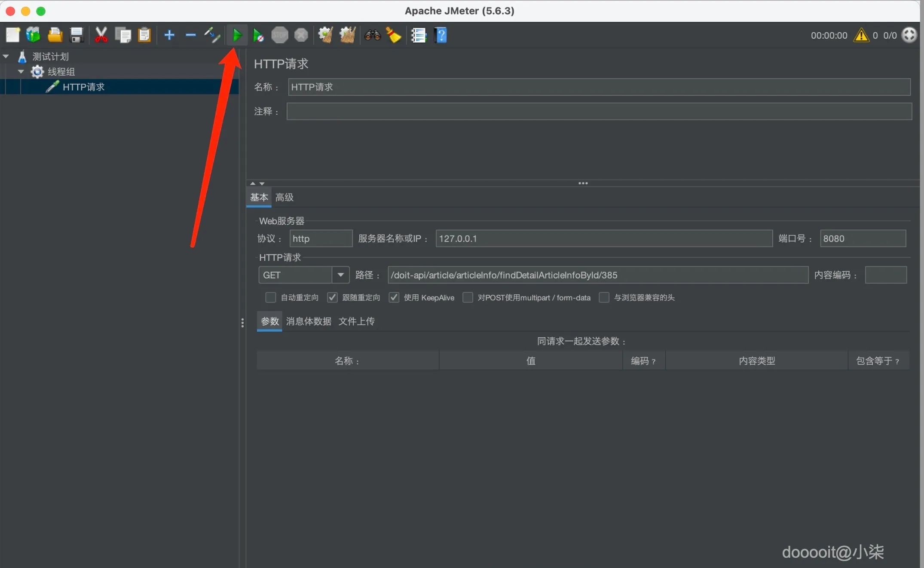Viewport: 924px width, 568px height.
Task: Uncheck 使用 KeepAlive option
Action: (394, 297)
